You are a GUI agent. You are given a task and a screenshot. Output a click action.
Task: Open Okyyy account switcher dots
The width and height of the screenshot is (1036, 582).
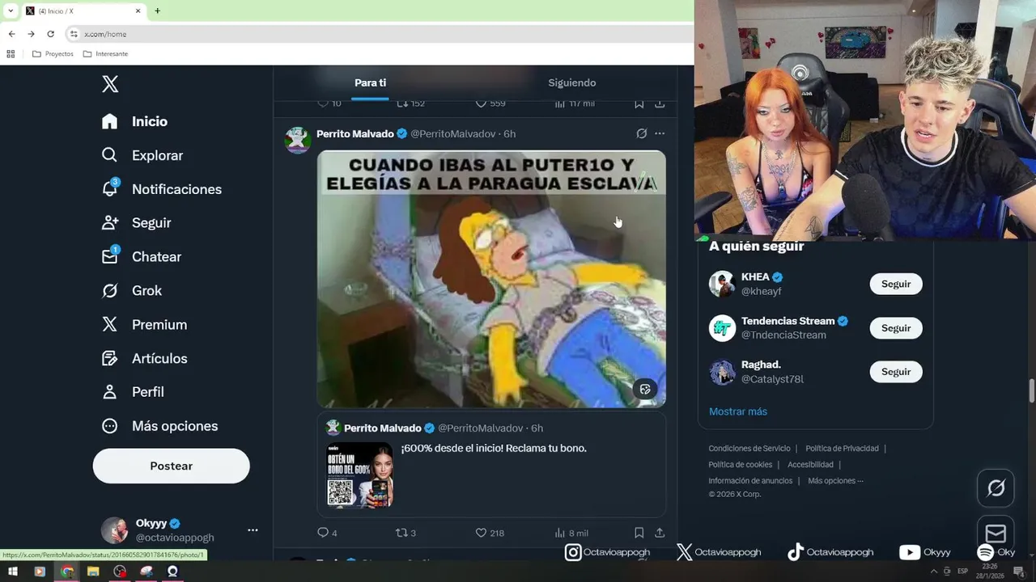[x=253, y=530]
